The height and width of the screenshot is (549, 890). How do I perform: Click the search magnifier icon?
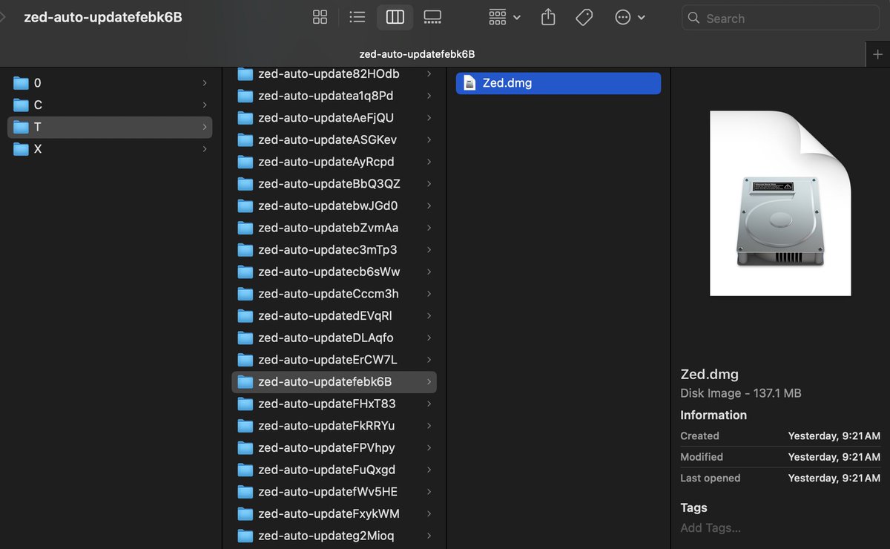click(x=693, y=18)
